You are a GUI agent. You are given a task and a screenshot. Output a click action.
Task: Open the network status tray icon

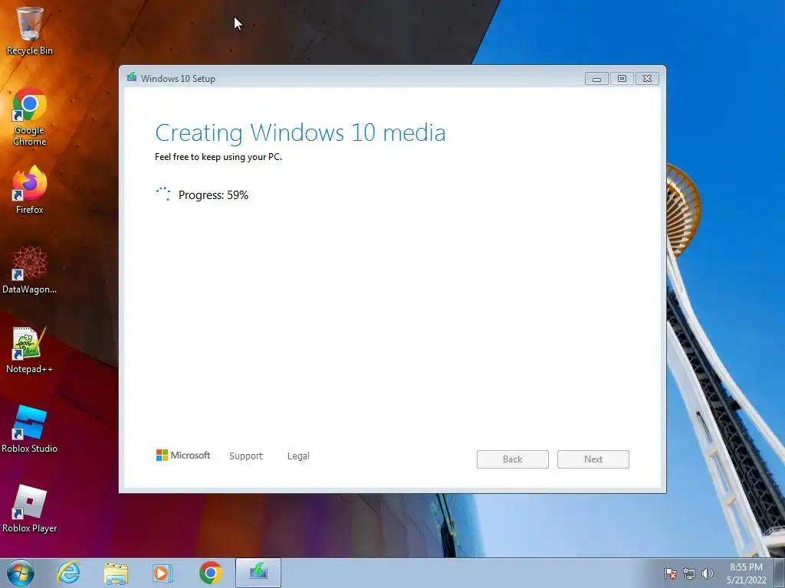[x=689, y=573]
